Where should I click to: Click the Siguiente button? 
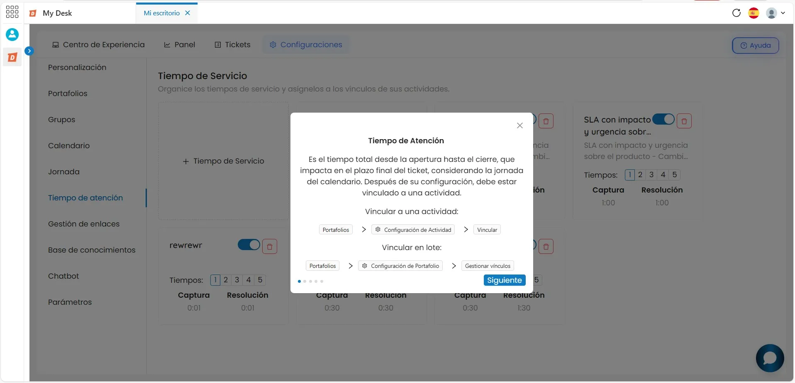[505, 280]
